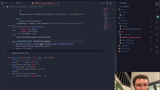Open changes compare icon in the editor toolbar
160x90 pixels.
coord(107,3)
